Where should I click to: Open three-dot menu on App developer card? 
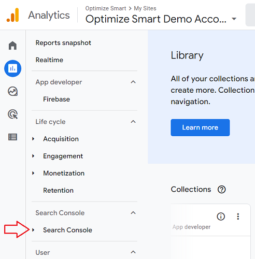tap(238, 217)
